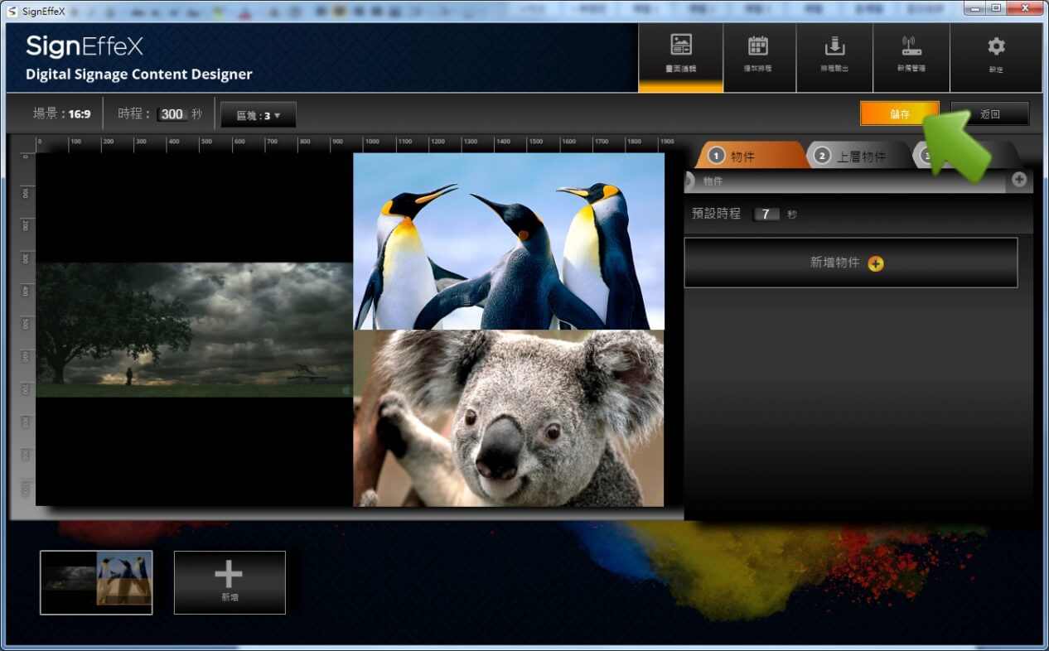The height and width of the screenshot is (651, 1049).
Task: Open the 裝置管理 router device icon
Action: (911, 46)
